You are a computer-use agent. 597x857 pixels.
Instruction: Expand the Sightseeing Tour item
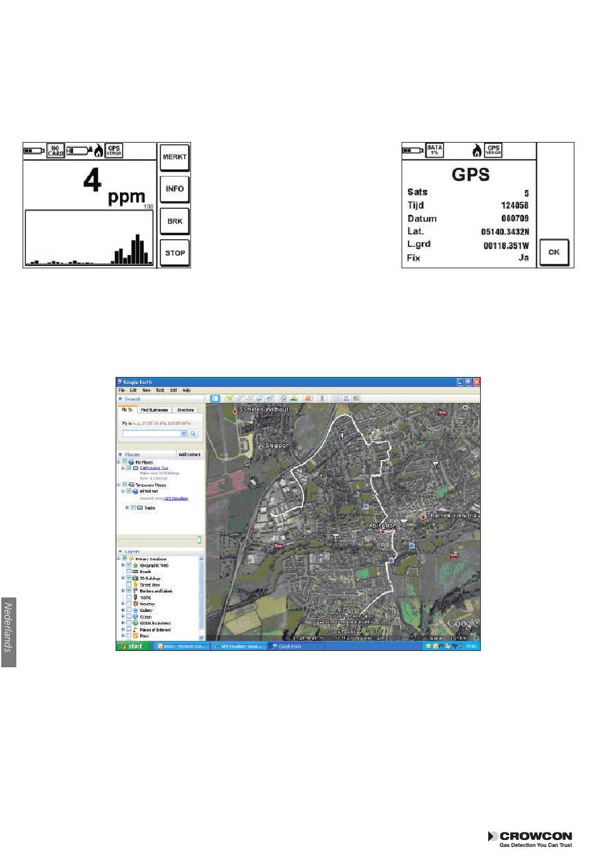coord(123,468)
